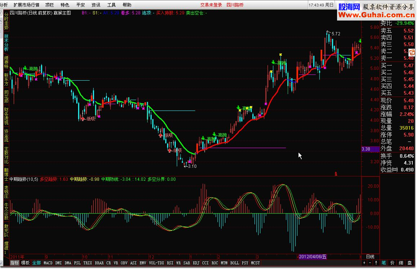Apply the SAR indicator
Viewport: 417px width, 269px height.
tap(187, 263)
